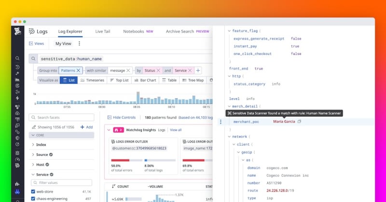
Task: Collapse the feature_flag JSON node
Action: [229, 30]
